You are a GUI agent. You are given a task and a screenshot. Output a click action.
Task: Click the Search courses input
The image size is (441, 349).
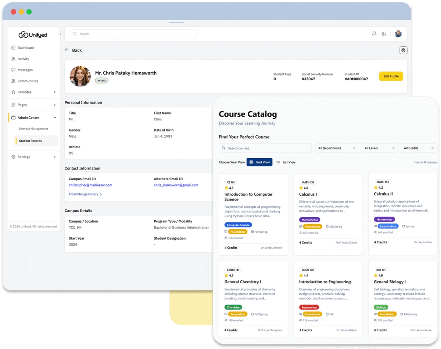(x=265, y=148)
